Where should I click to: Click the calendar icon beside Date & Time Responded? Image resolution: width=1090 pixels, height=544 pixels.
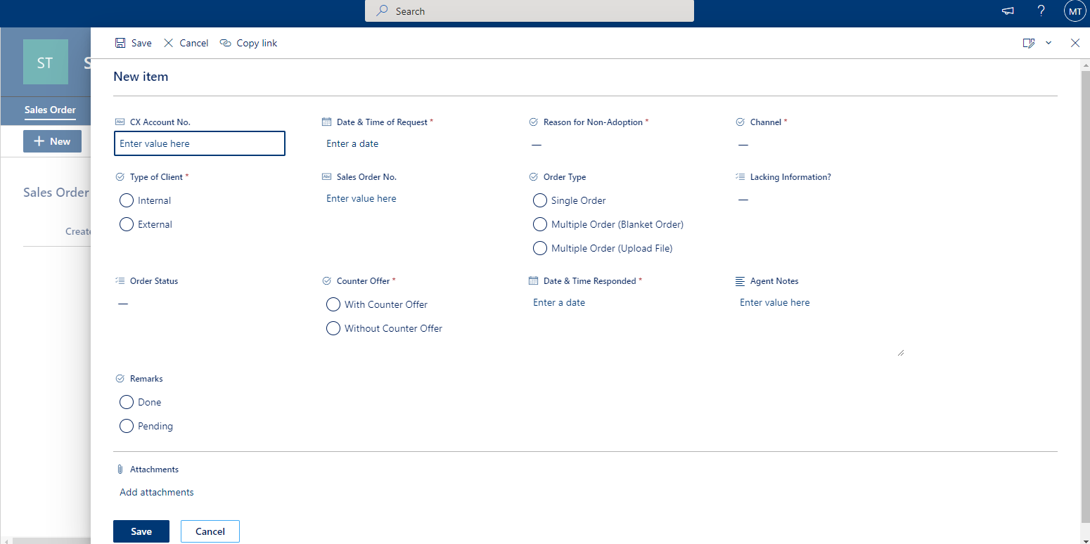533,280
